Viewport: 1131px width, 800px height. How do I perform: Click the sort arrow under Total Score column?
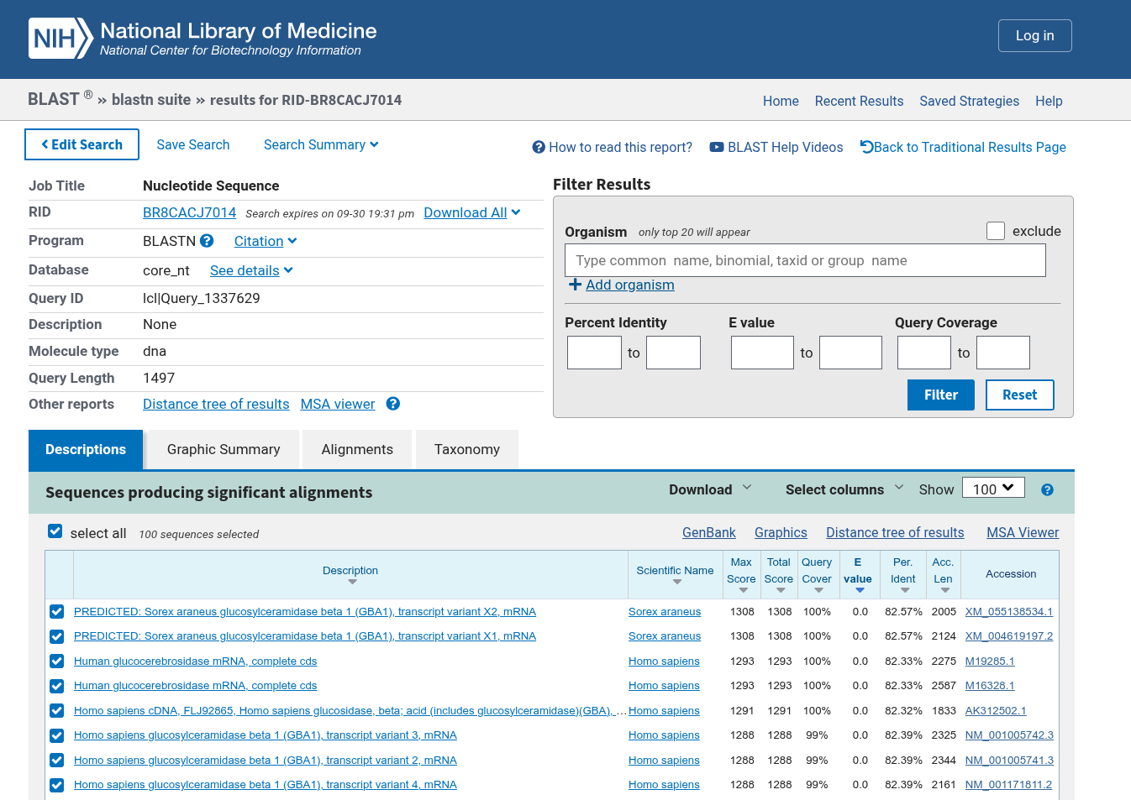(x=781, y=590)
